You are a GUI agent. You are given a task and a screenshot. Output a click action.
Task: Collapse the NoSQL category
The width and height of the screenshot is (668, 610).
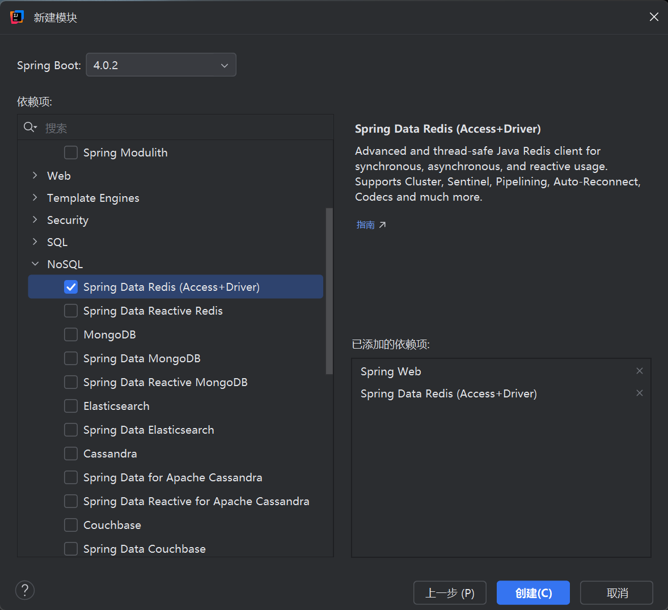[x=35, y=264]
